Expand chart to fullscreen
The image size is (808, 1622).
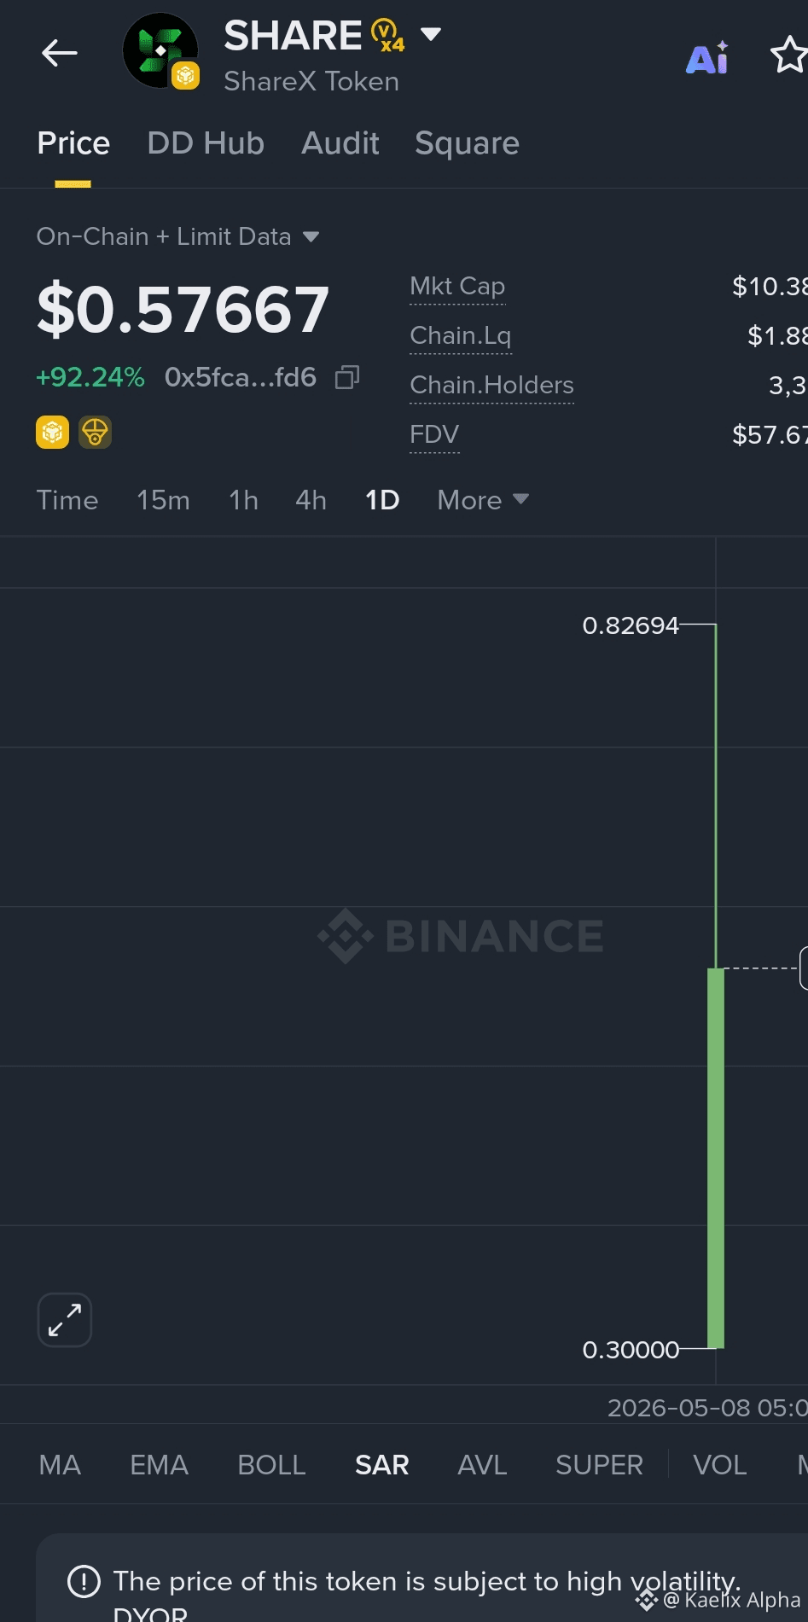click(65, 1320)
